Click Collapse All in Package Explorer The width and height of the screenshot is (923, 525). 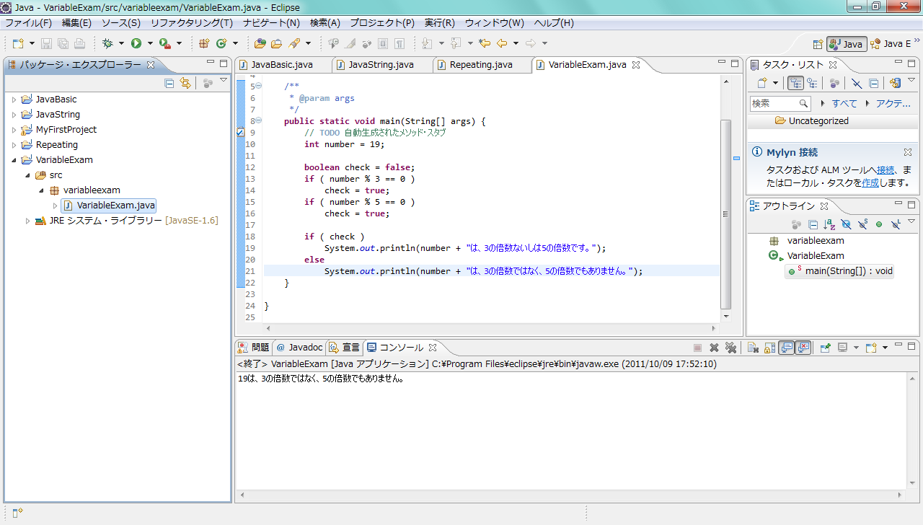pos(169,83)
